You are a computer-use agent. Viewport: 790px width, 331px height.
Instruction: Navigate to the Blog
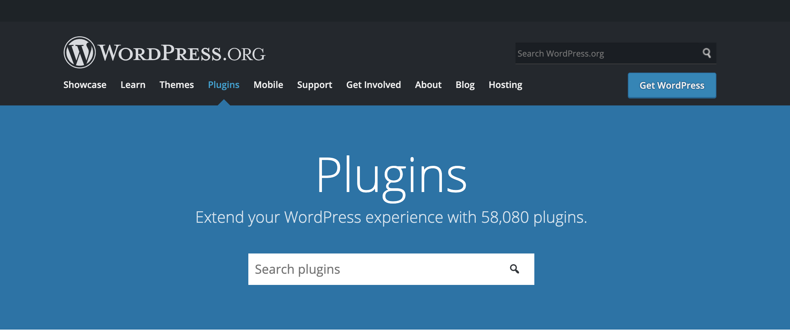click(465, 84)
